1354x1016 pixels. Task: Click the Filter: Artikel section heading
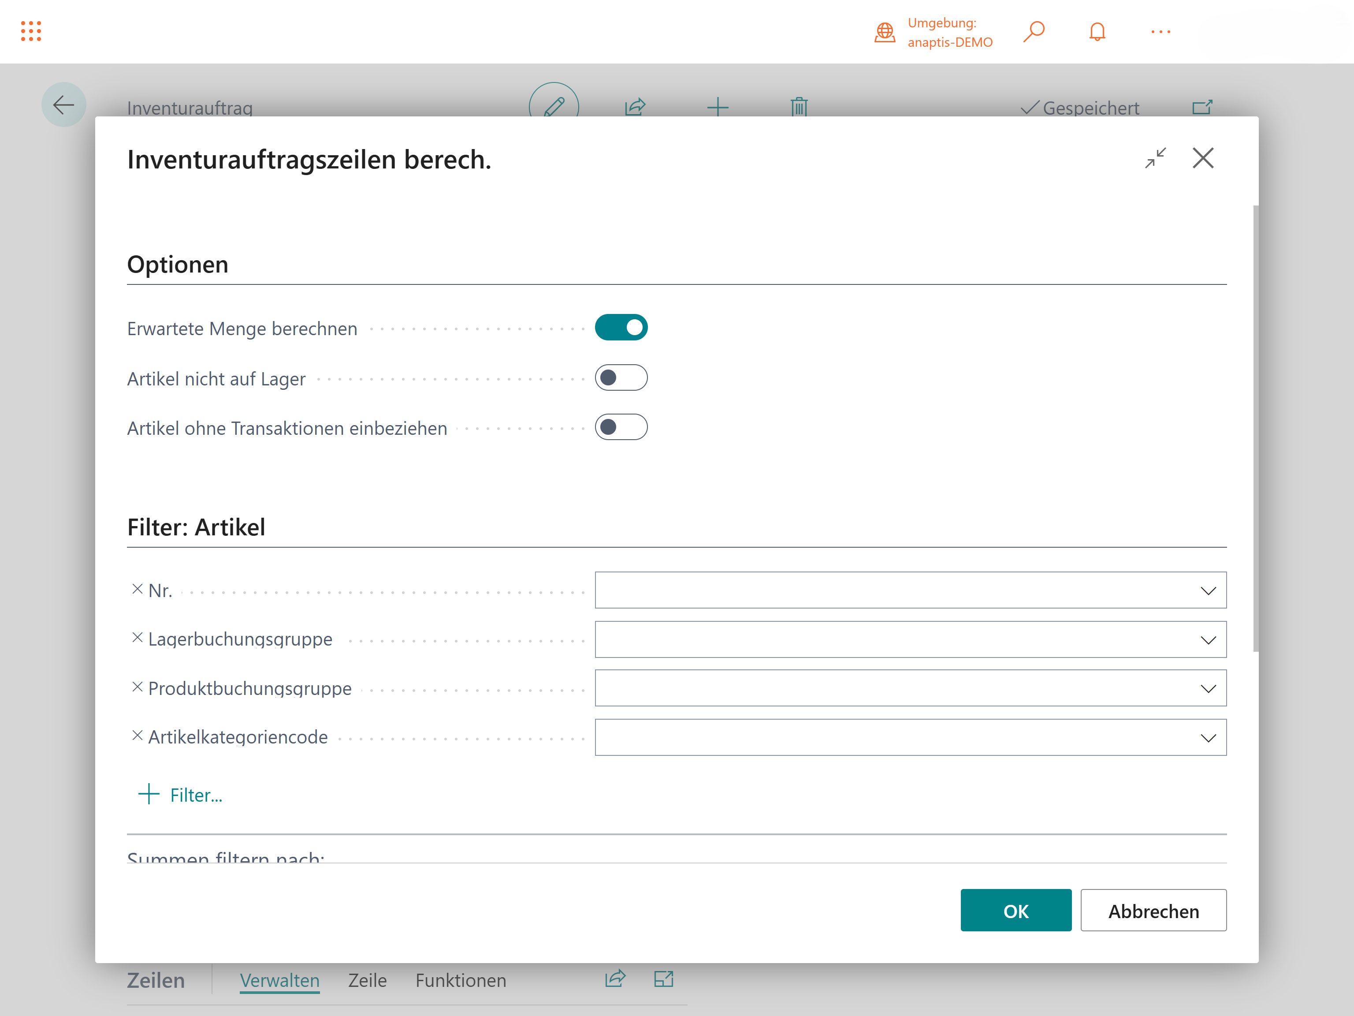tap(196, 527)
